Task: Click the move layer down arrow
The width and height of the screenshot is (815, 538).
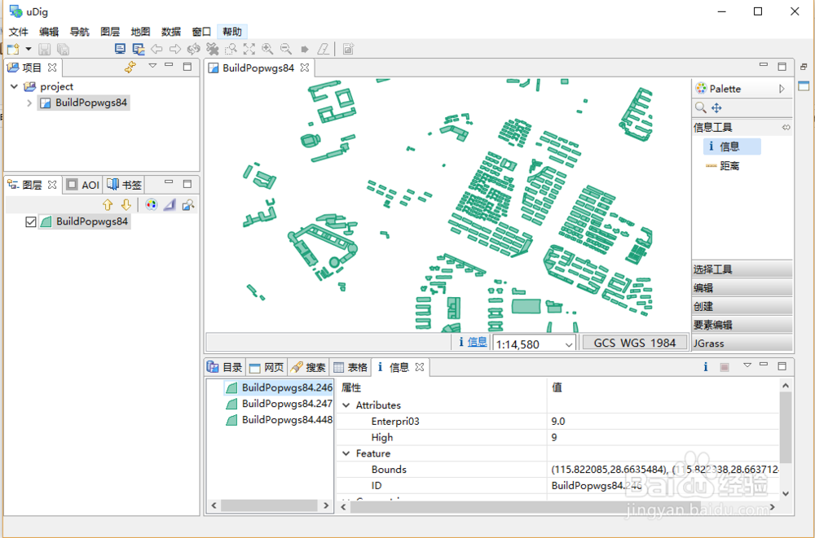Action: (x=126, y=204)
